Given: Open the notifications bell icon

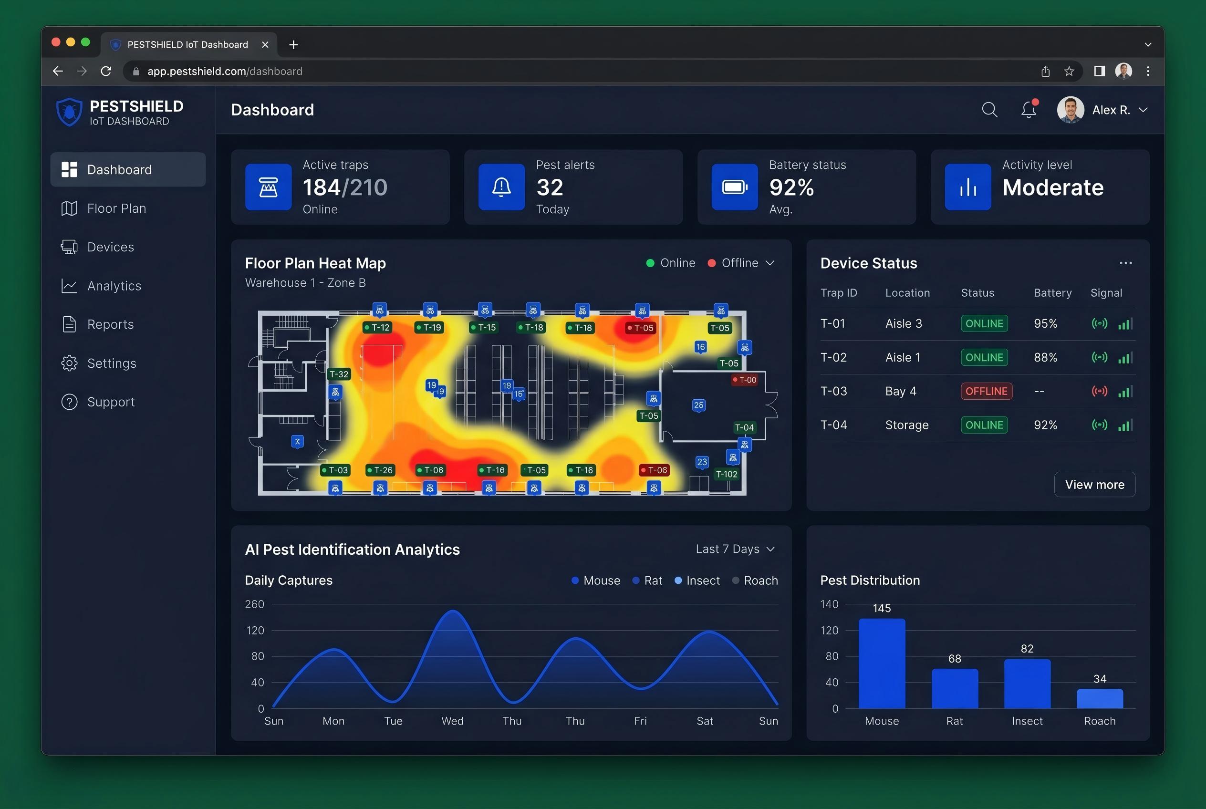Looking at the screenshot, I should pyautogui.click(x=1029, y=109).
